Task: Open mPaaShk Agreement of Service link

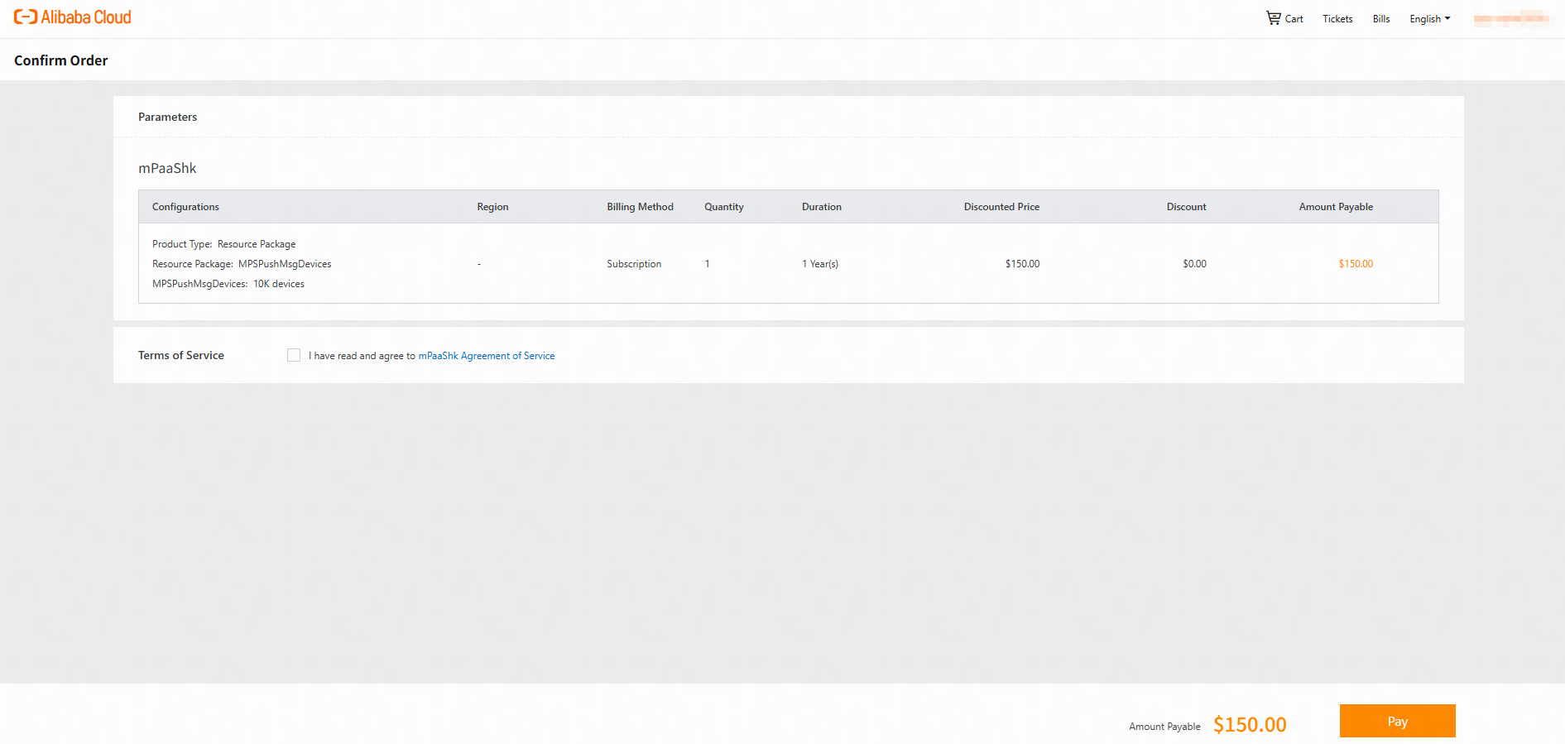Action: pos(487,356)
